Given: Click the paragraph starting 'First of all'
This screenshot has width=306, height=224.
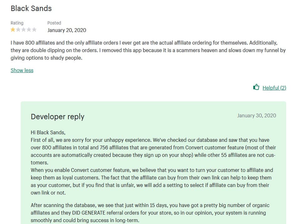Looking at the screenshot, I should [x=153, y=151].
